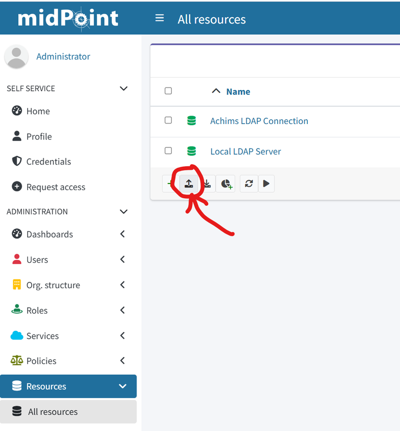
Task: Click the Name sort arrow
Action: click(216, 91)
